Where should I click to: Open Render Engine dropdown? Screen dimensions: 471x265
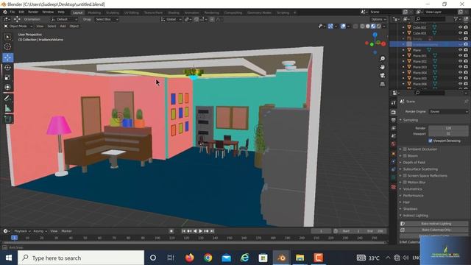(x=448, y=111)
